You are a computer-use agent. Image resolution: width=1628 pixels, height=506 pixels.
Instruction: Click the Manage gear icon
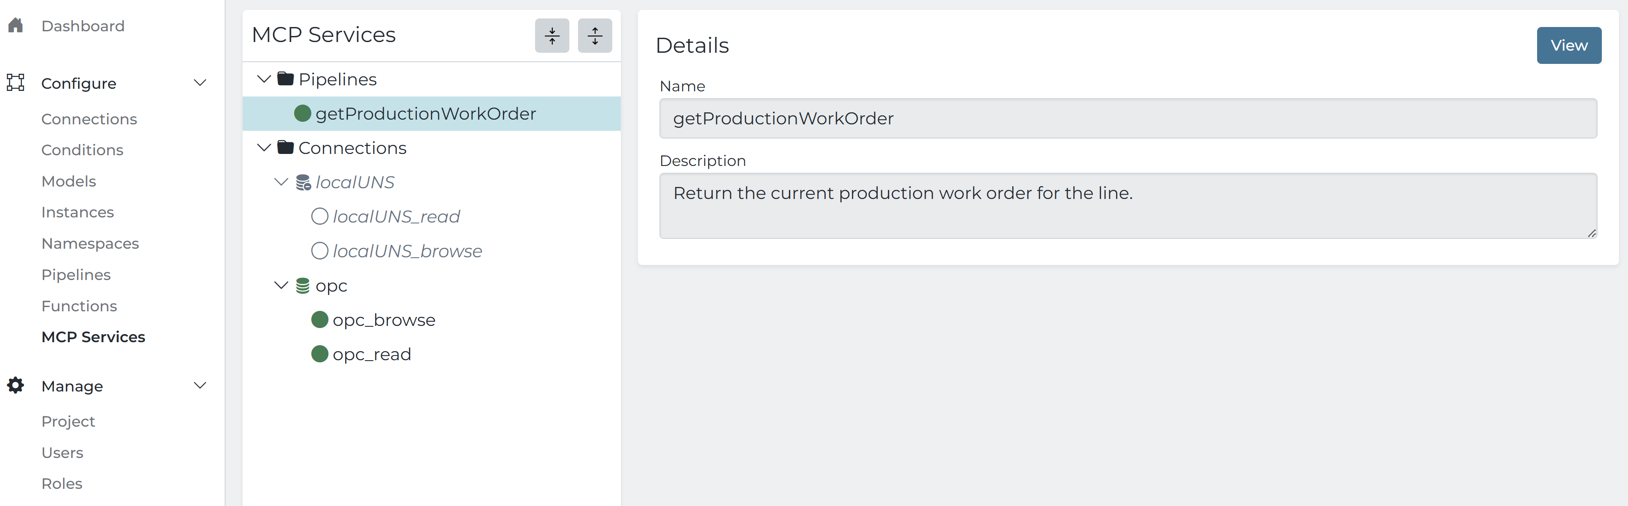tap(16, 386)
